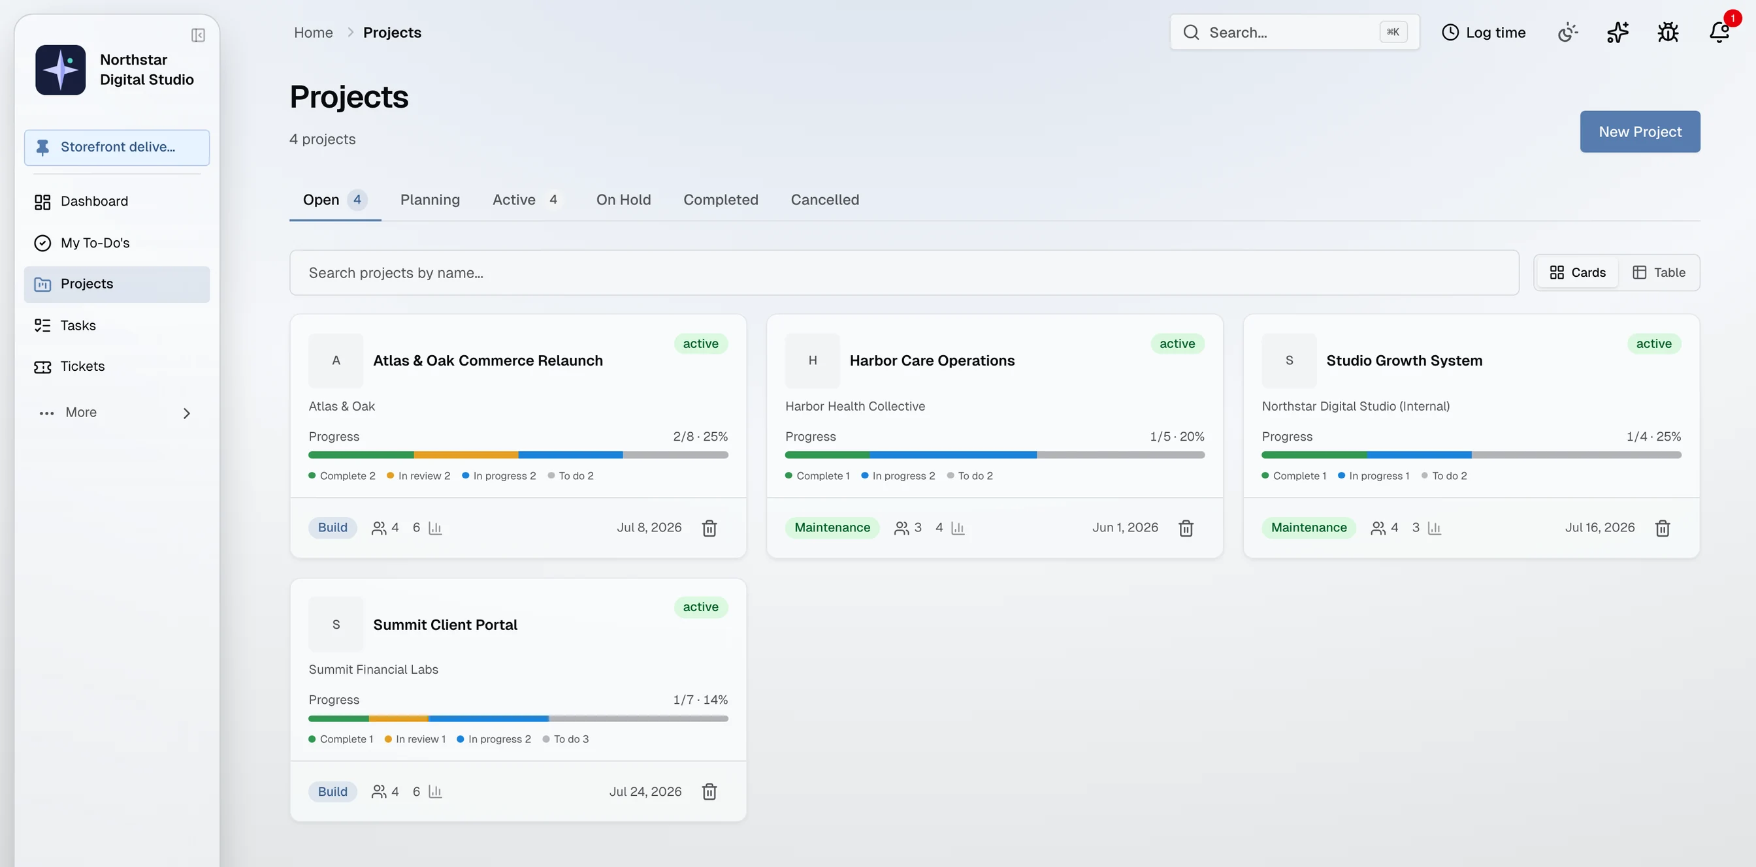Open Atlas & Oak Commerce Relaunch project
The height and width of the screenshot is (867, 1756).
(x=487, y=360)
